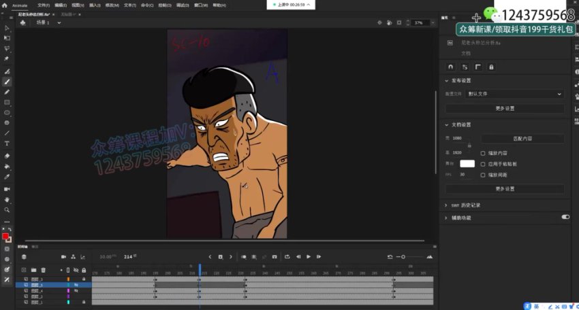Click the Play button in timeline
Image resolution: width=579 pixels, height=310 pixels.
pos(309,256)
